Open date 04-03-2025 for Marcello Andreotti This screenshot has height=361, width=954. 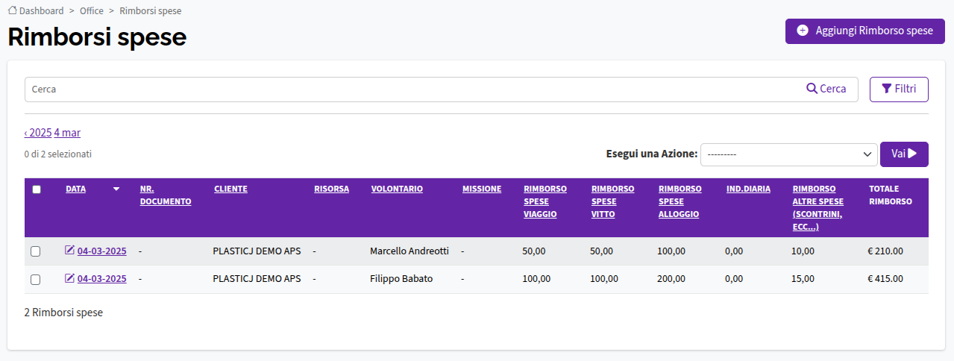[x=101, y=251]
